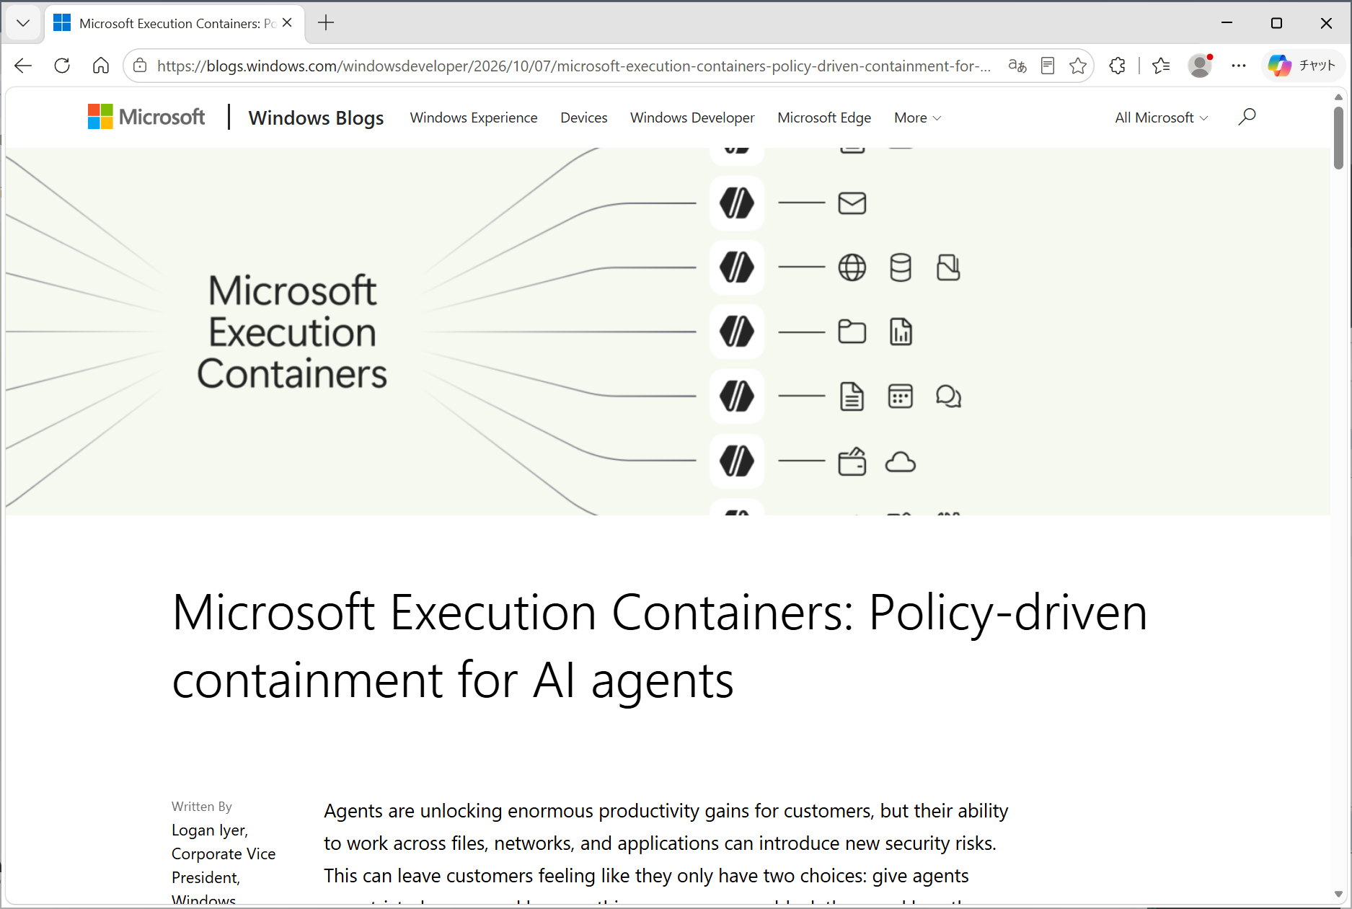Enter immersive reader view
This screenshot has width=1352, height=909.
pos(1048,66)
